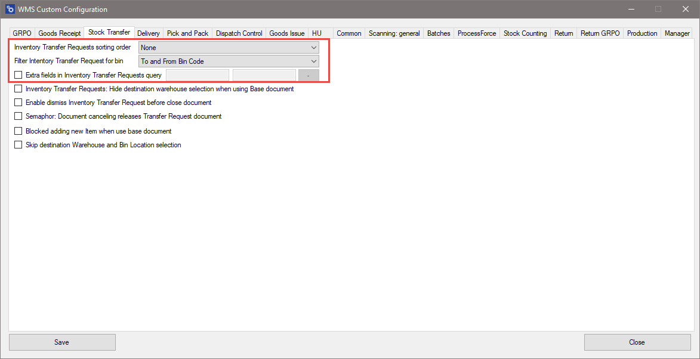The height and width of the screenshot is (359, 700).
Task: Go to the Pick and Pack tab
Action: click(x=187, y=33)
